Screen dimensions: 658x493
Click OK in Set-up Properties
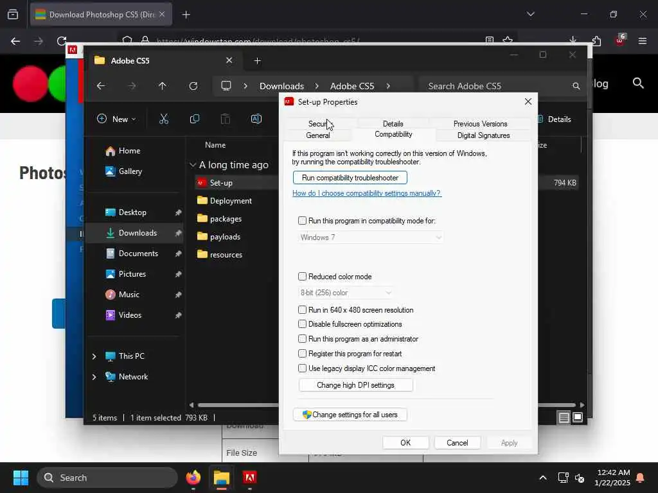coord(405,443)
